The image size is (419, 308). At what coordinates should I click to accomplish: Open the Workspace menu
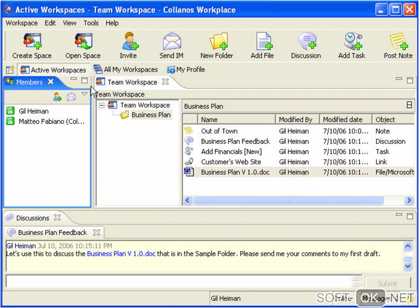coord(22,23)
